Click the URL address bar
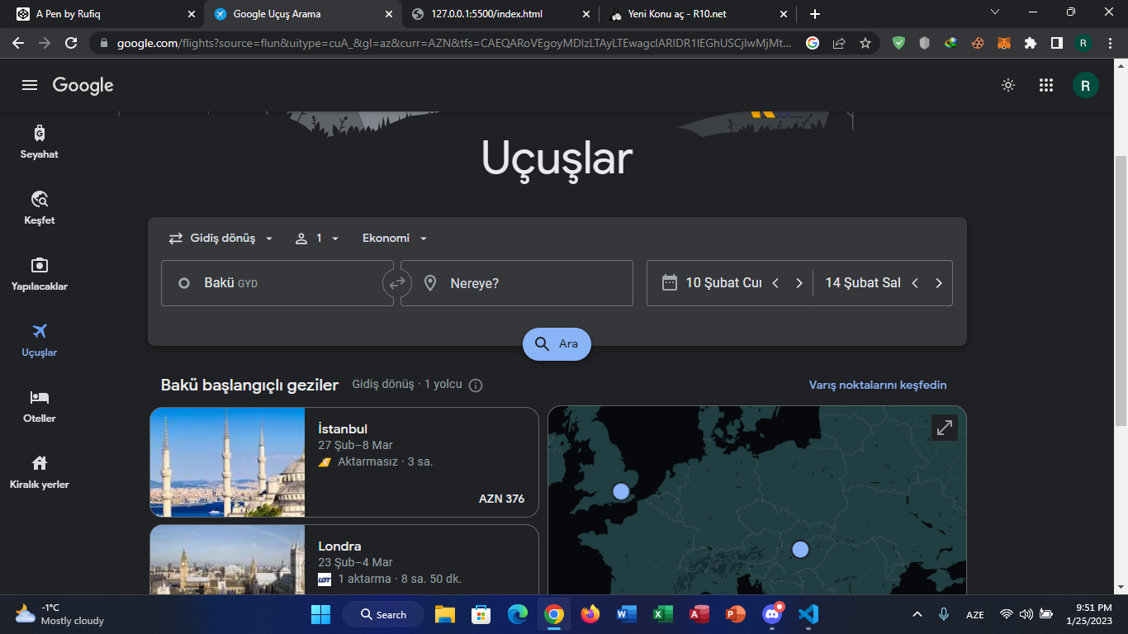Viewport: 1128px width, 634px height. [x=454, y=43]
